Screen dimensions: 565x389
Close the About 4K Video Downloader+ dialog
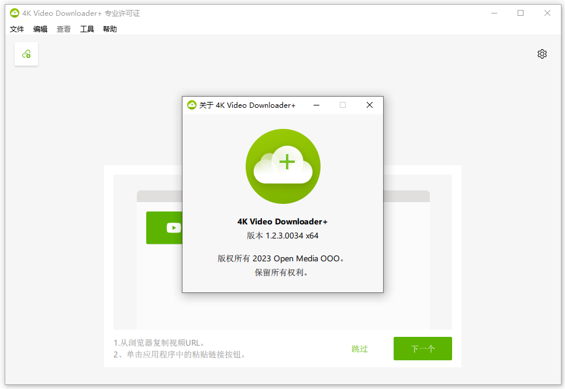369,105
